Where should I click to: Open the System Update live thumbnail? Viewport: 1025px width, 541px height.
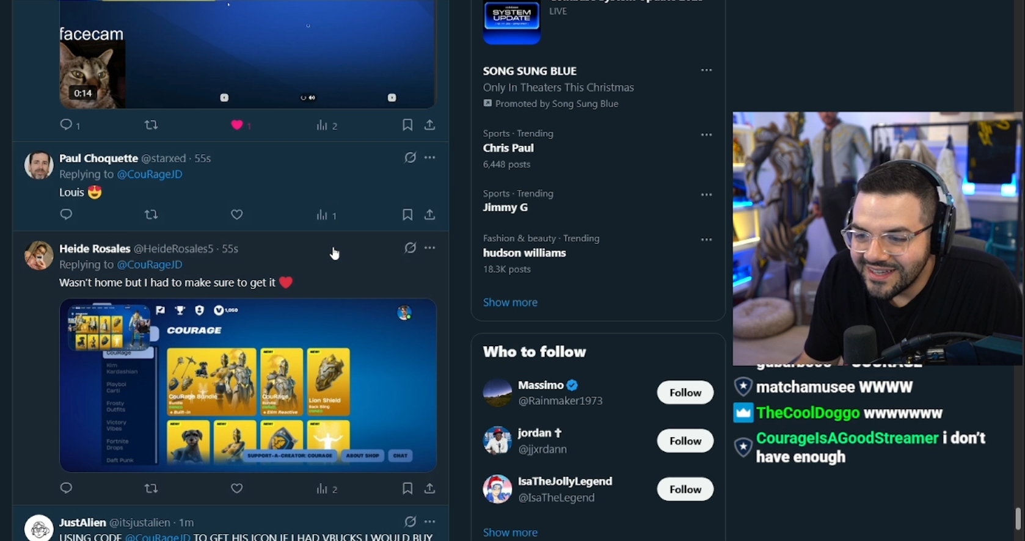(x=512, y=22)
